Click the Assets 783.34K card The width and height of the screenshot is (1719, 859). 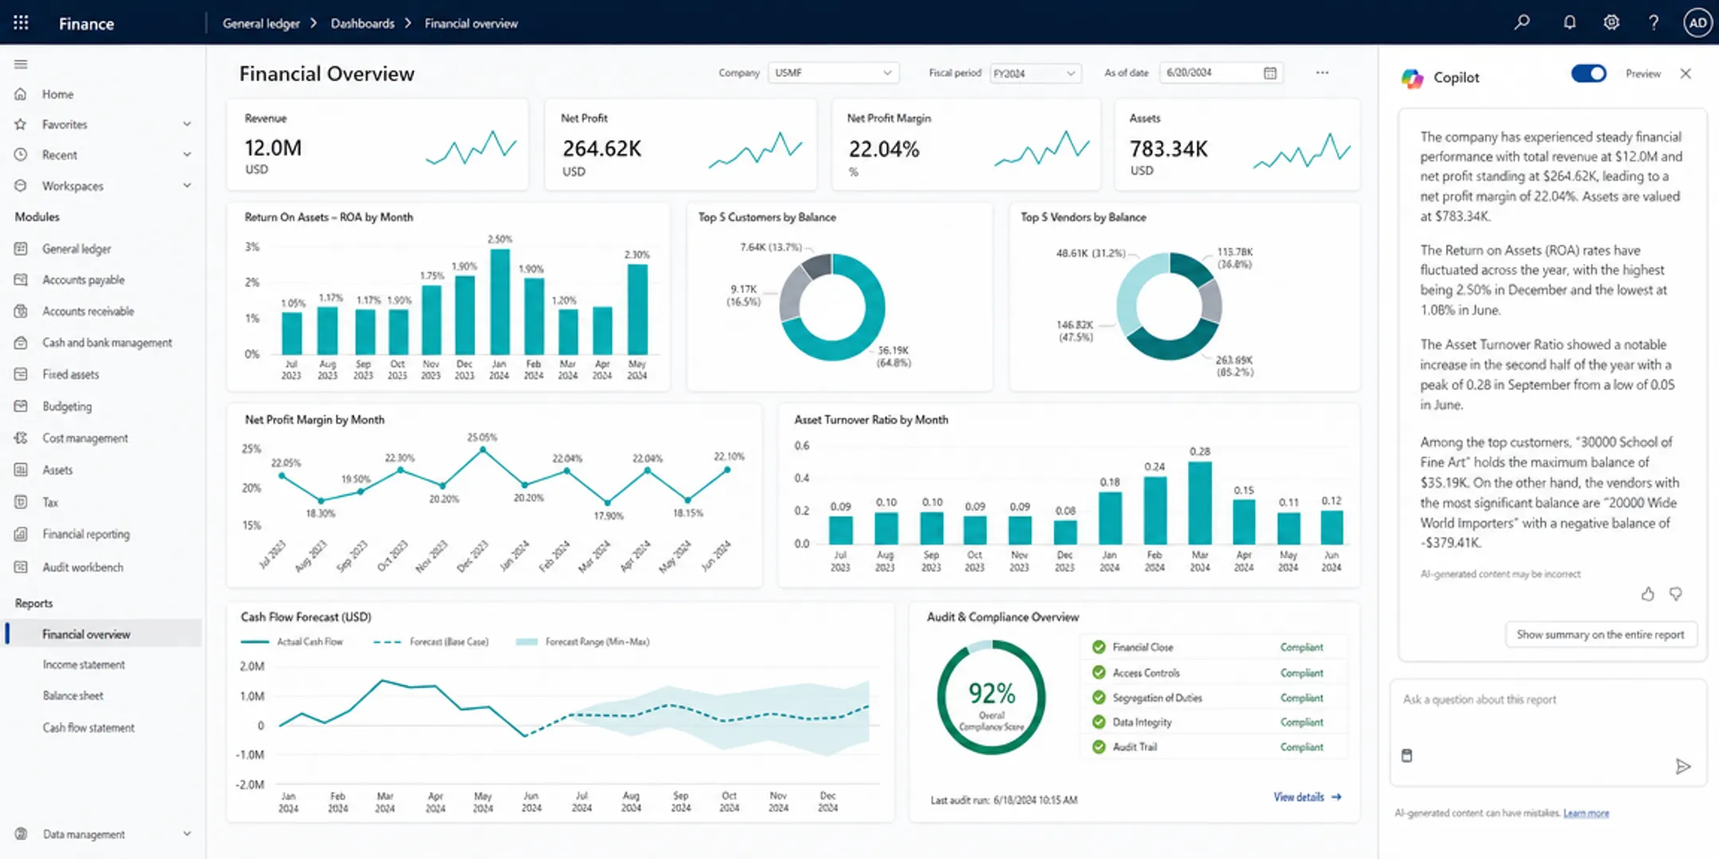point(1238,144)
